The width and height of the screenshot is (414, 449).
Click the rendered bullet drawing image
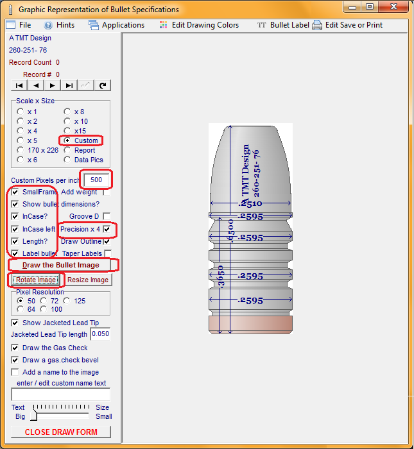pos(251,229)
